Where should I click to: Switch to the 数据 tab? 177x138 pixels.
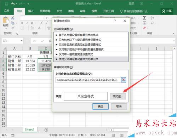point(71,11)
